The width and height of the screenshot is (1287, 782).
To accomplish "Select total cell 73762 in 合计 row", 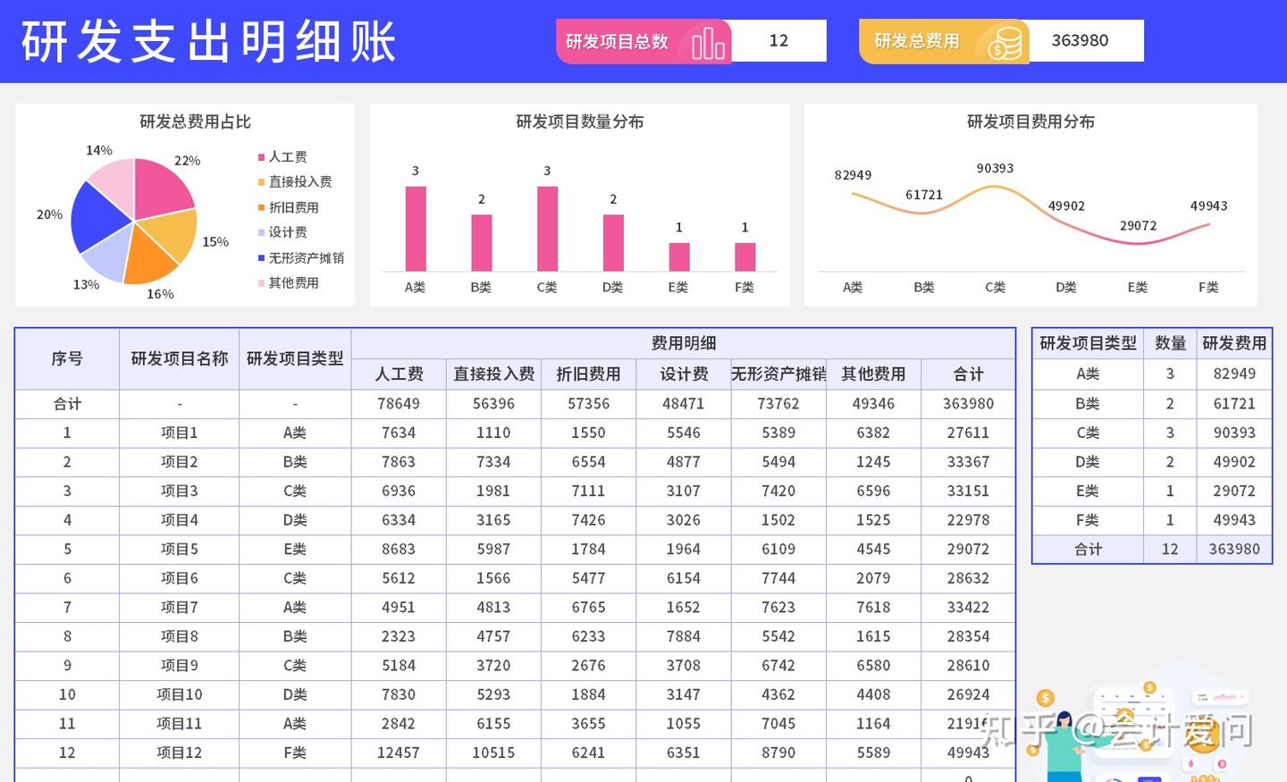I will (778, 404).
